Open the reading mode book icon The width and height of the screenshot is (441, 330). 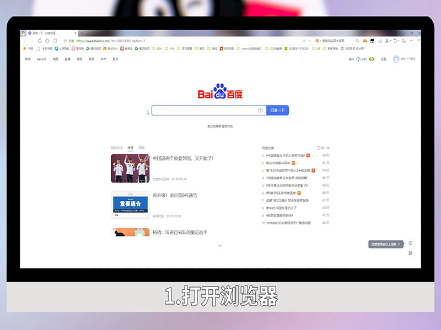point(55,41)
